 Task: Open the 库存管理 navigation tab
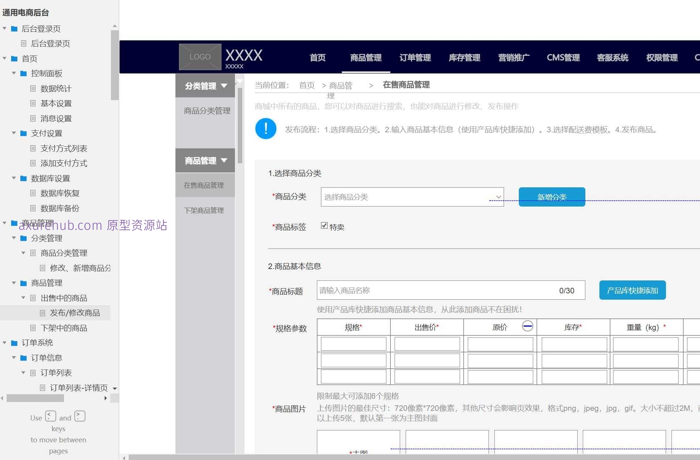(x=464, y=58)
